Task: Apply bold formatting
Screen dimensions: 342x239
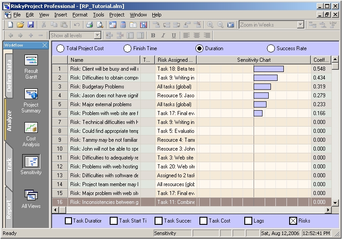Action: [153, 36]
